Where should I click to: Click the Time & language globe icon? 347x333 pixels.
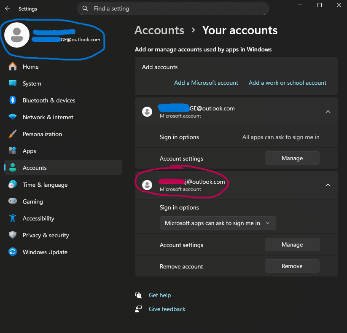click(x=13, y=184)
